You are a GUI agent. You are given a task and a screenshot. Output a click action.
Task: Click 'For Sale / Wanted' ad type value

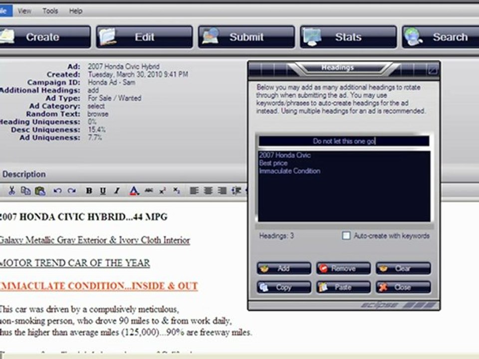click(115, 98)
